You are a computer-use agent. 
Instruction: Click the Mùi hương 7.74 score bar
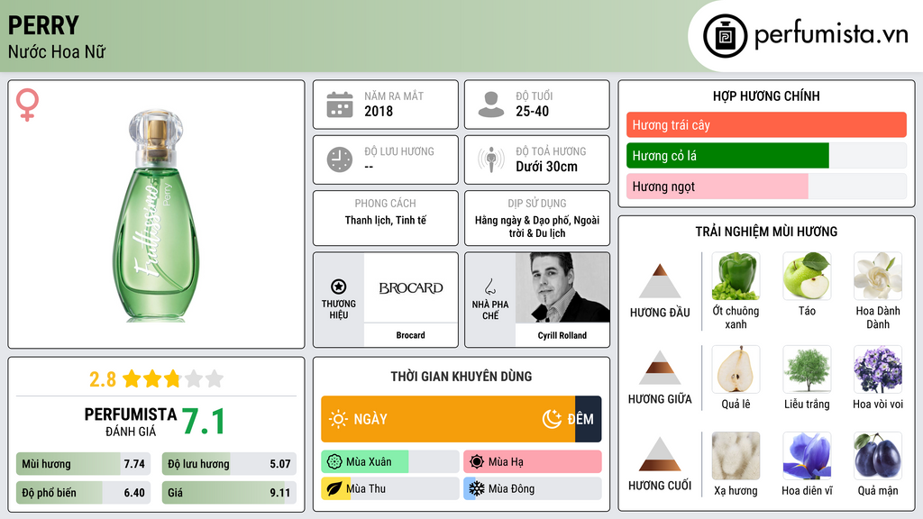pyautogui.click(x=83, y=464)
